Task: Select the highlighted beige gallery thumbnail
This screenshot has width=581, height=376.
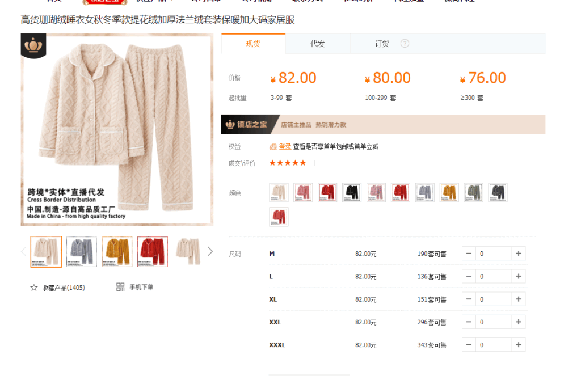Action: [x=46, y=252]
